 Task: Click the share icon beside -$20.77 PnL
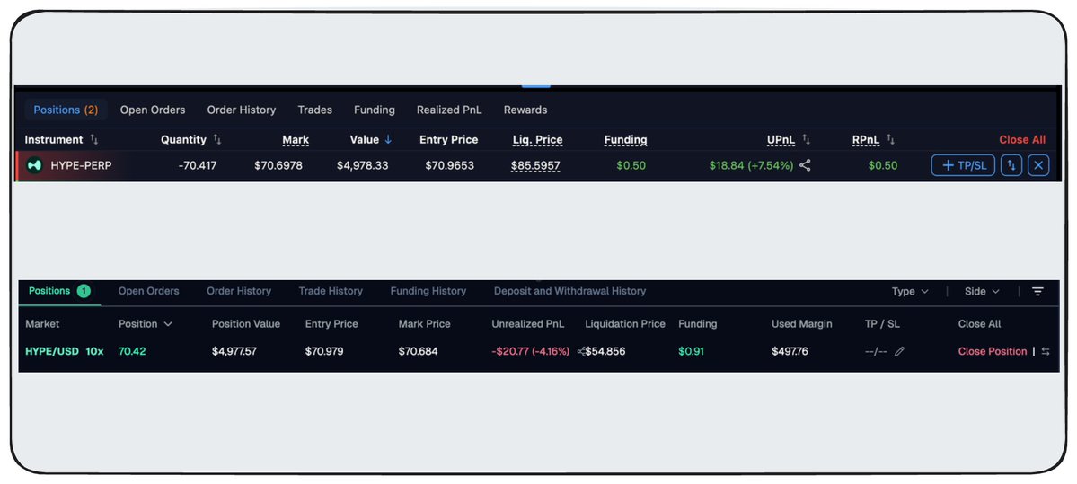pyautogui.click(x=581, y=351)
